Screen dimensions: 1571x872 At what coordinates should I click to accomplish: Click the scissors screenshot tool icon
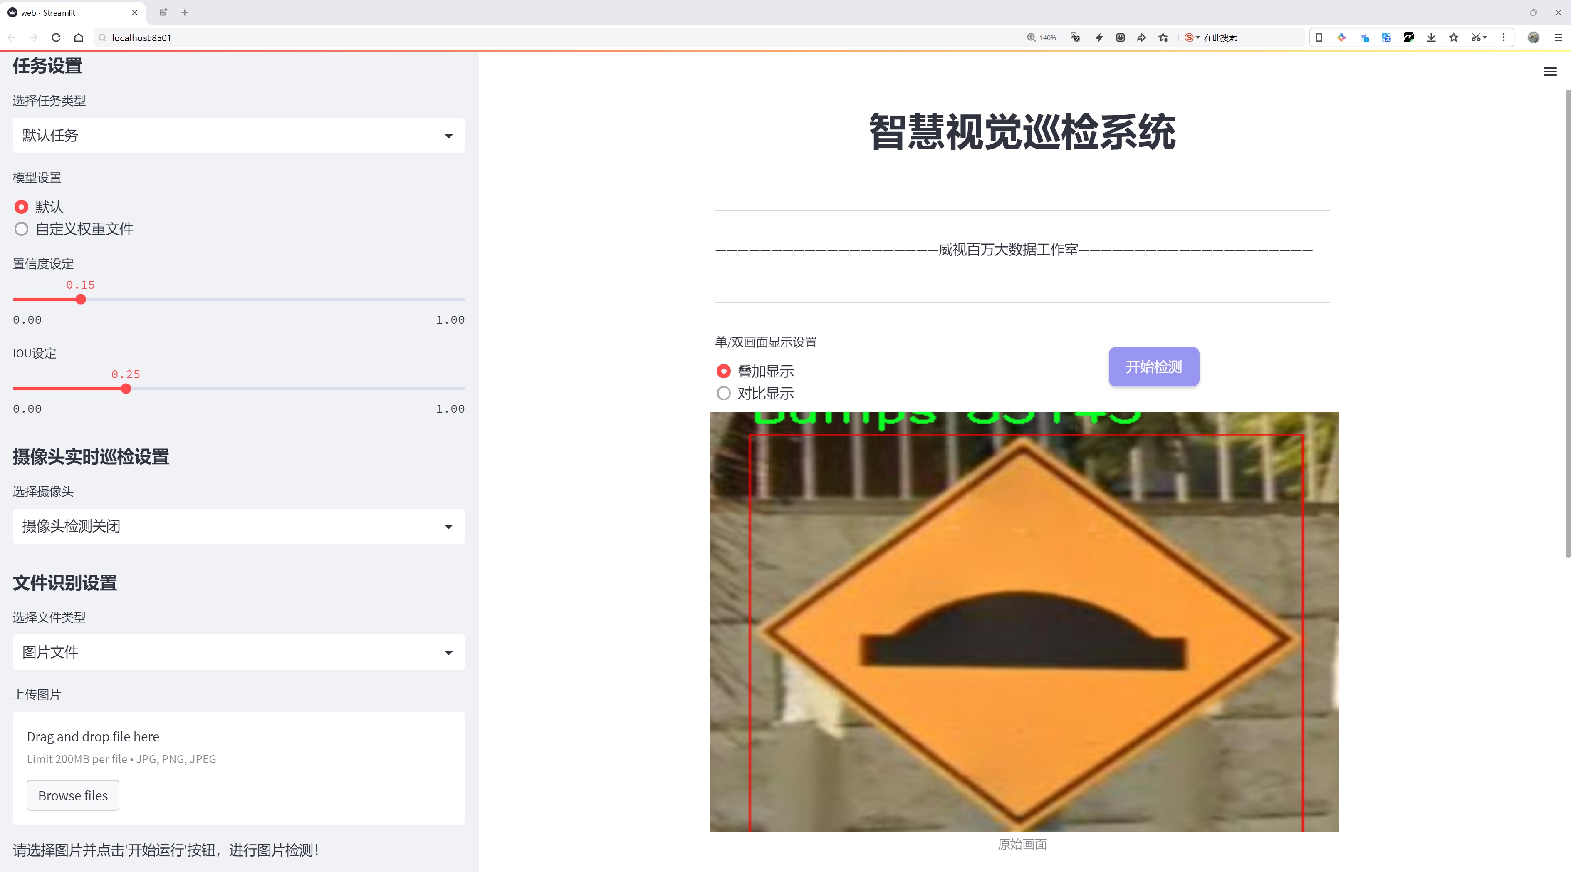pos(1476,38)
